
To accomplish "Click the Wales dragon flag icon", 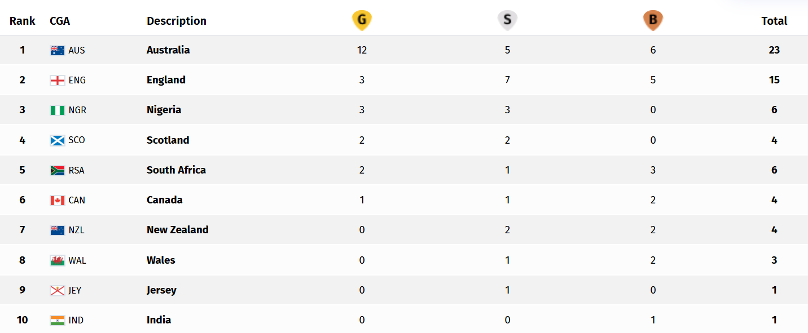I will point(58,260).
